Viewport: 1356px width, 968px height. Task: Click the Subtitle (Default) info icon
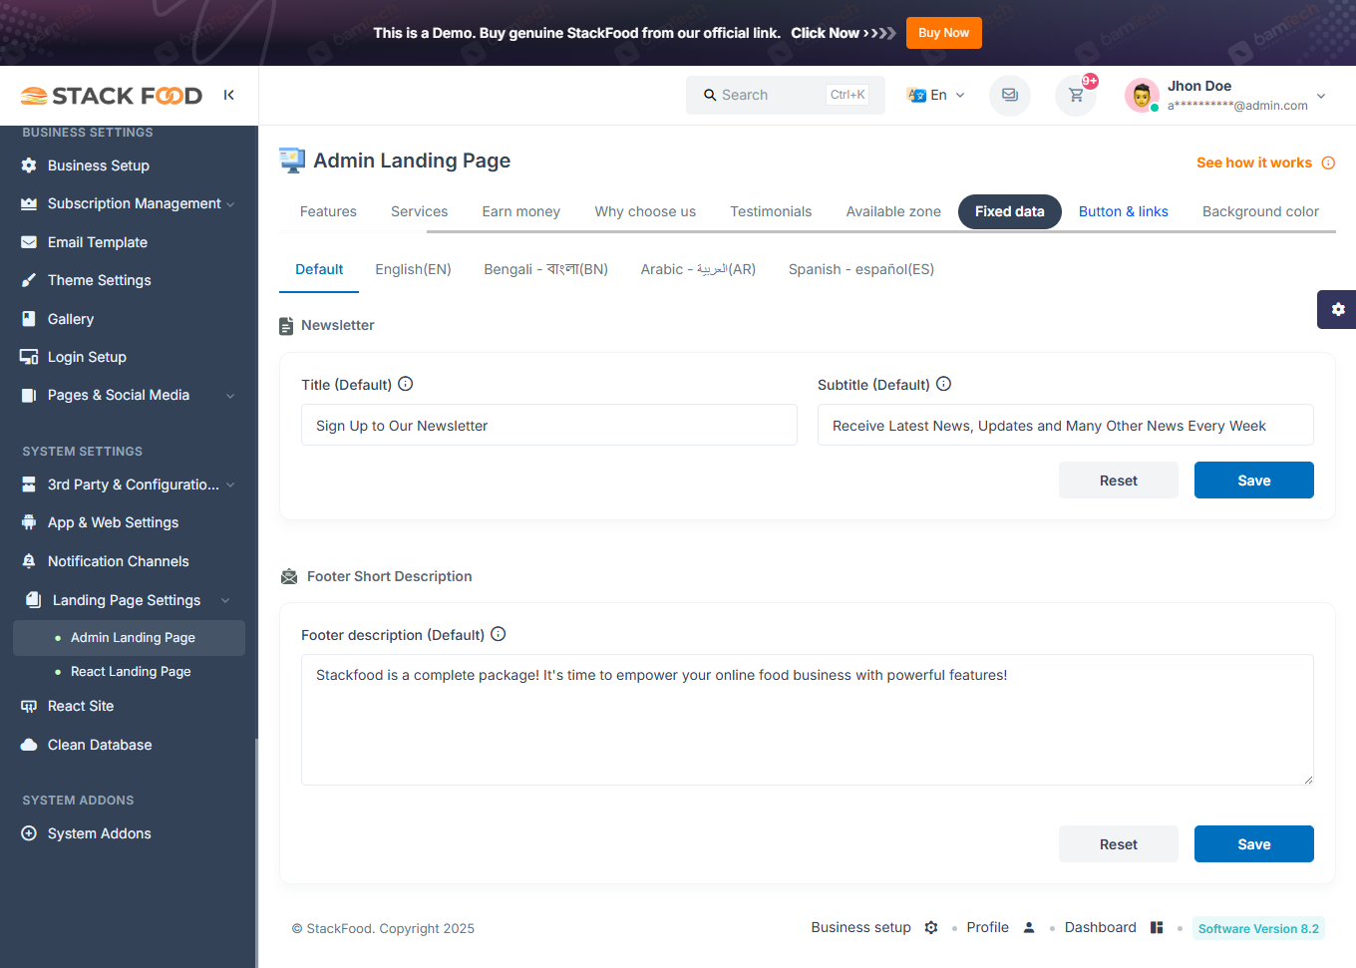[x=944, y=384]
